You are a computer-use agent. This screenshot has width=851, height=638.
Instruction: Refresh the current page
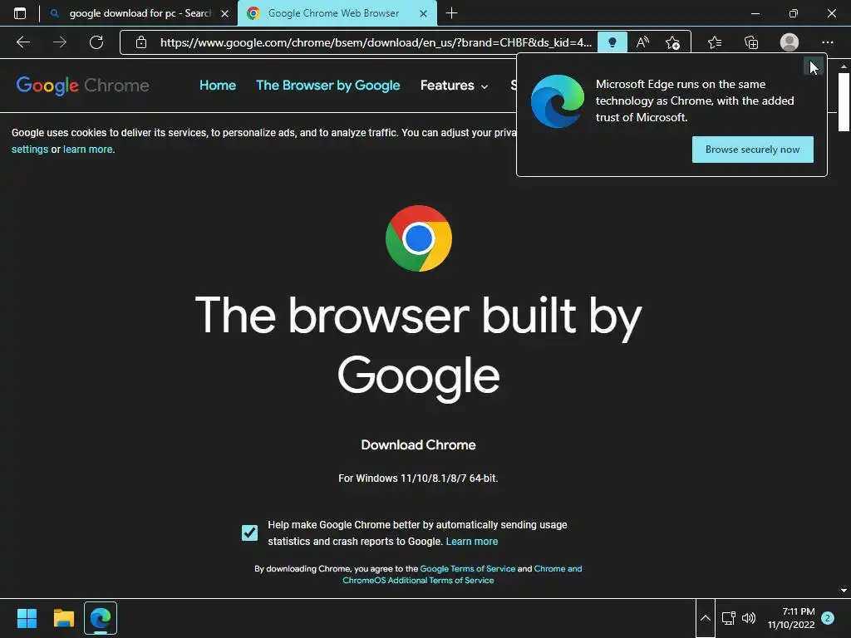click(x=96, y=42)
